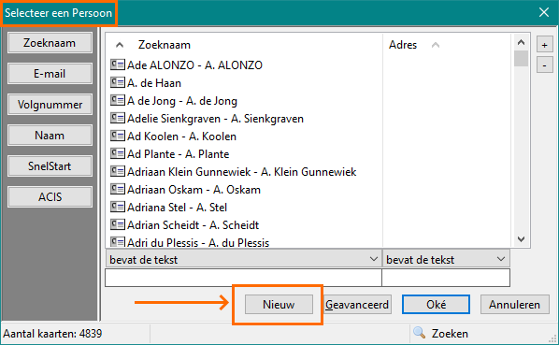Click the vertical scrollbar thumb

(x=521, y=59)
